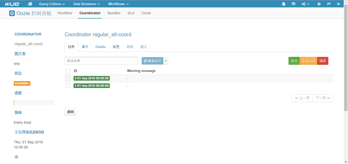Switch to the 定义 tab
Screen dimensions: 348x164
pyautogui.click(x=144, y=47)
